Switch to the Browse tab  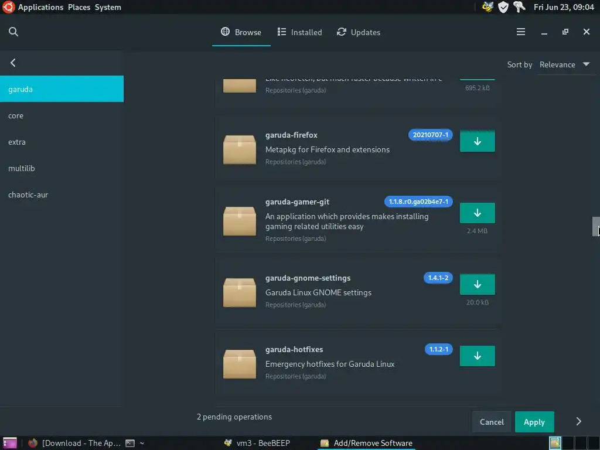241,32
